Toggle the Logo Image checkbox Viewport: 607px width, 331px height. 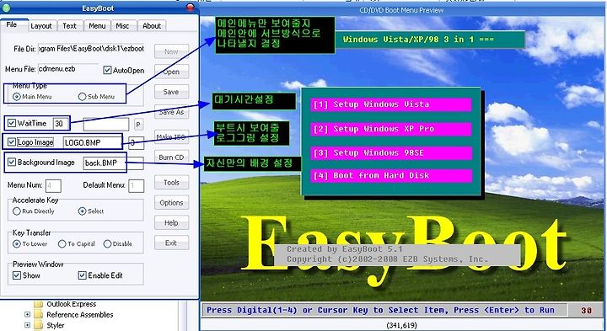pos(12,141)
